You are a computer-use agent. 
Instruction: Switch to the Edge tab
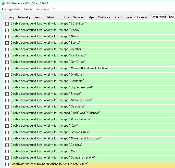(x=91, y=17)
